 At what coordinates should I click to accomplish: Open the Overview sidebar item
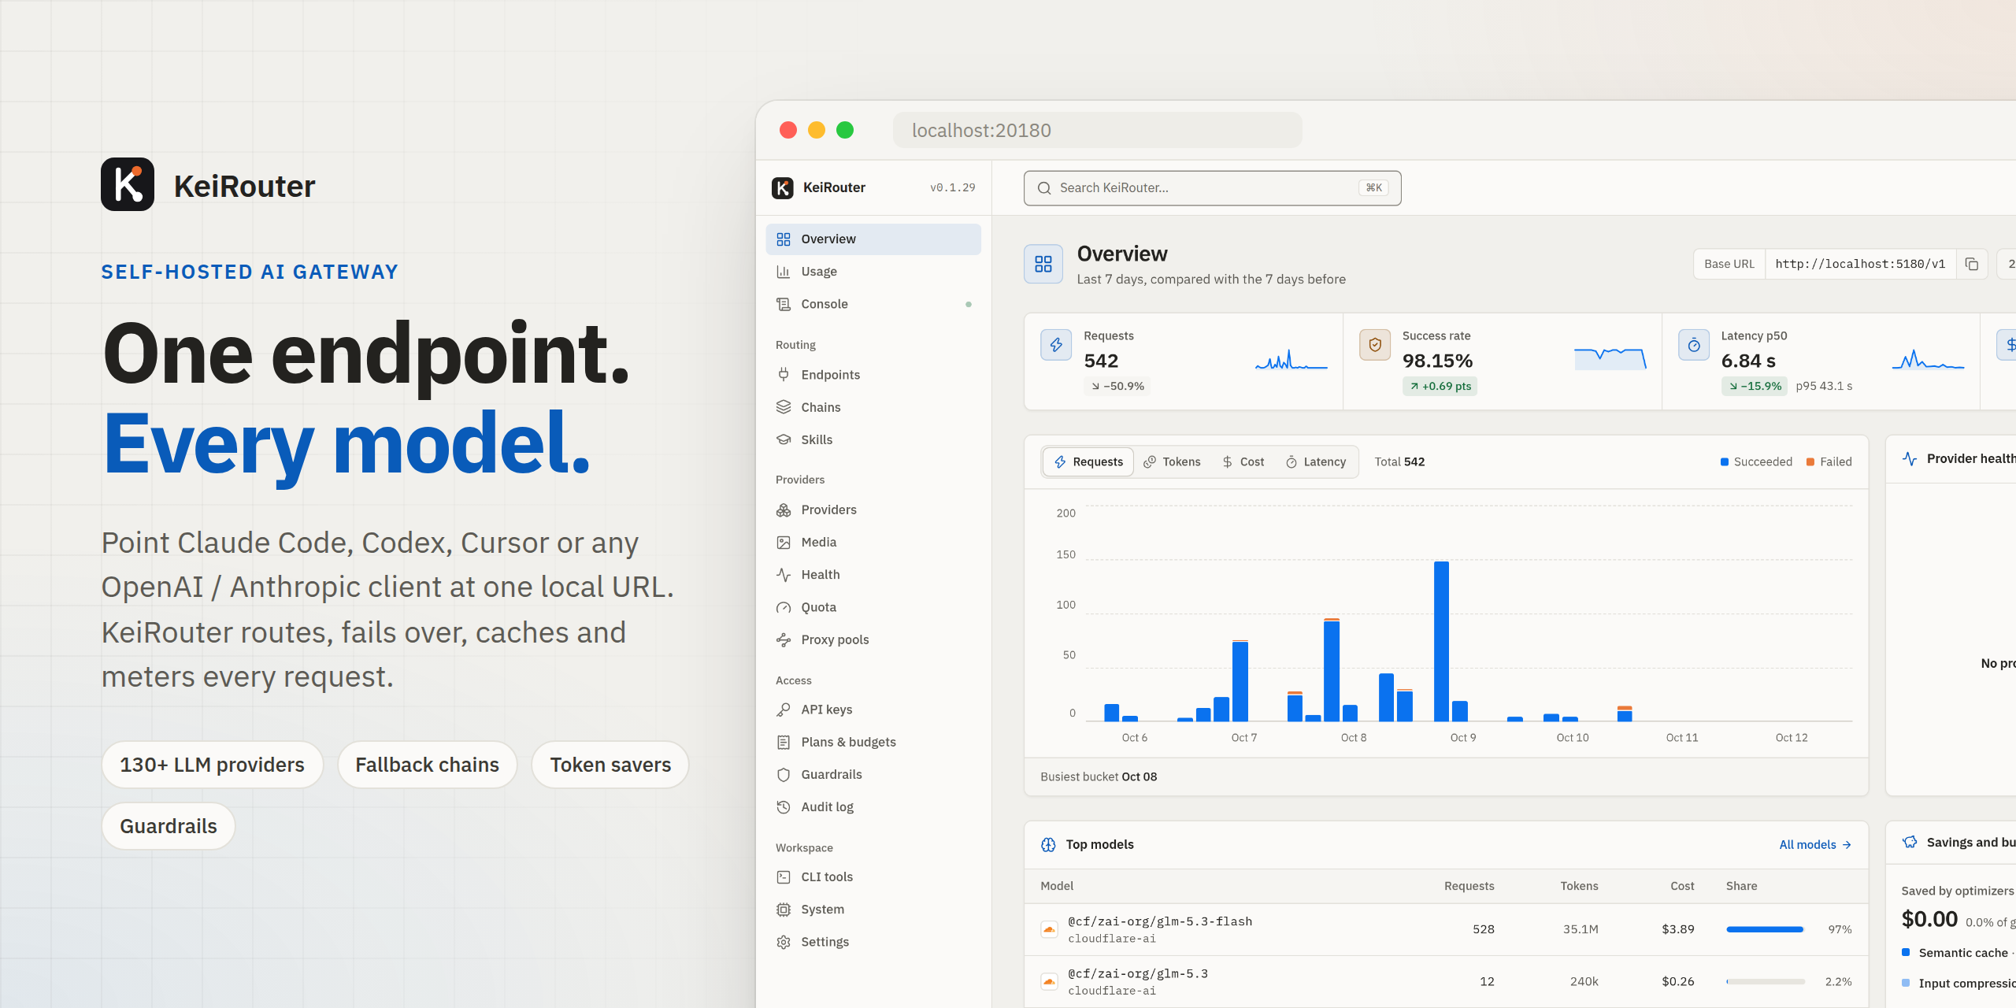(x=873, y=239)
